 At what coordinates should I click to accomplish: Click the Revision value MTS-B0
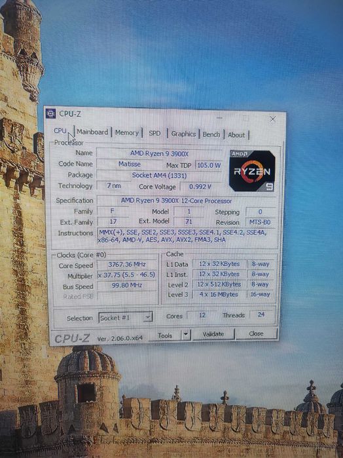tap(260, 222)
